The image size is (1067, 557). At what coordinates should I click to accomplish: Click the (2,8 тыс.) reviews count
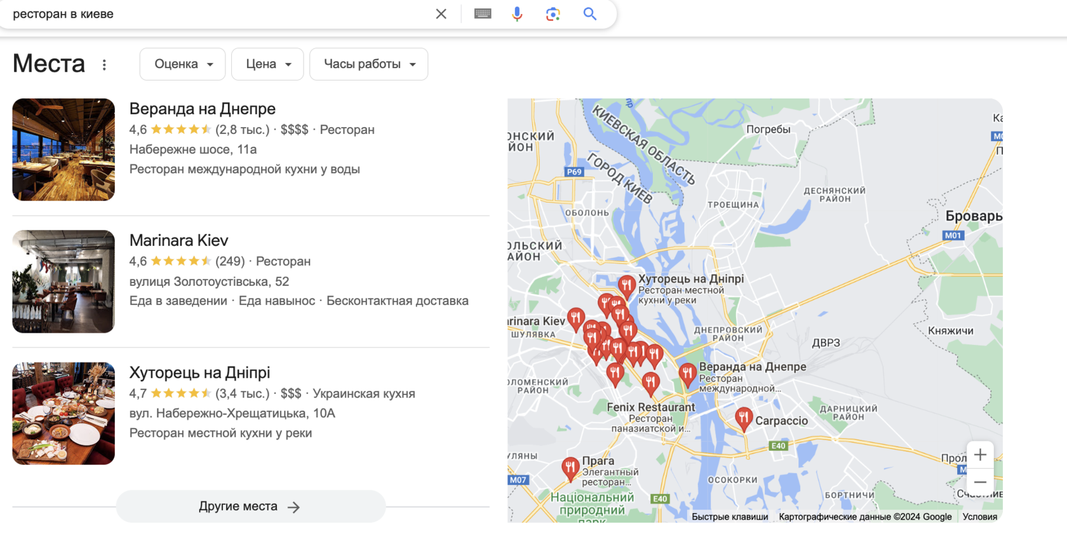243,130
